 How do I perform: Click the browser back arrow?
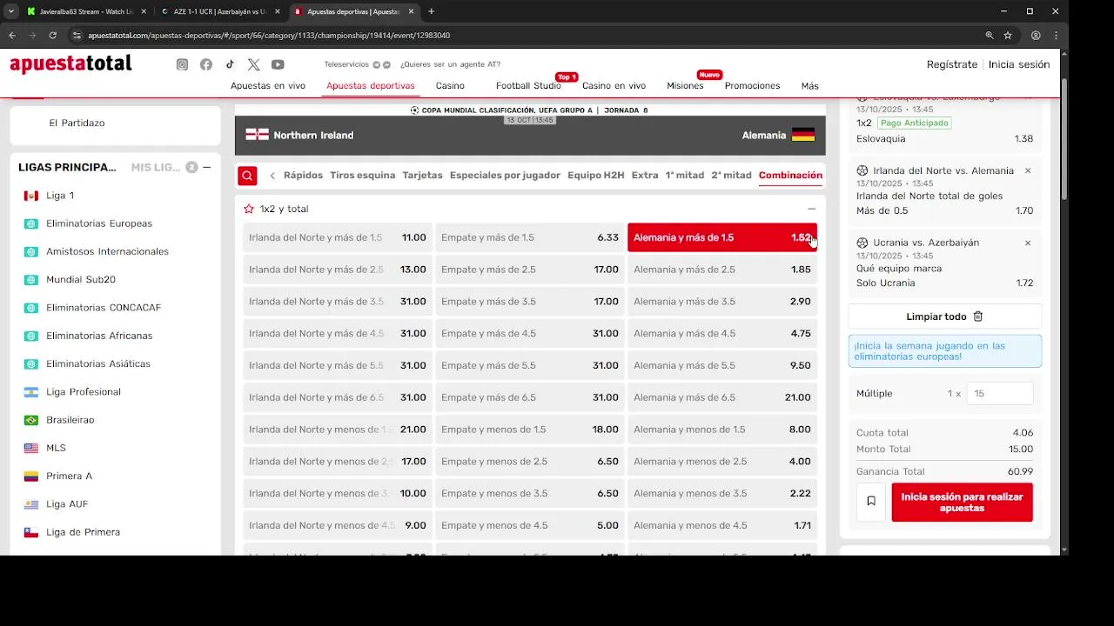pyautogui.click(x=12, y=36)
